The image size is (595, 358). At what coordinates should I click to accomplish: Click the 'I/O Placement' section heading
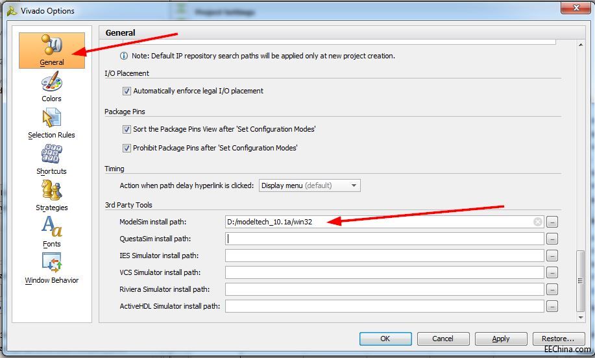click(127, 73)
